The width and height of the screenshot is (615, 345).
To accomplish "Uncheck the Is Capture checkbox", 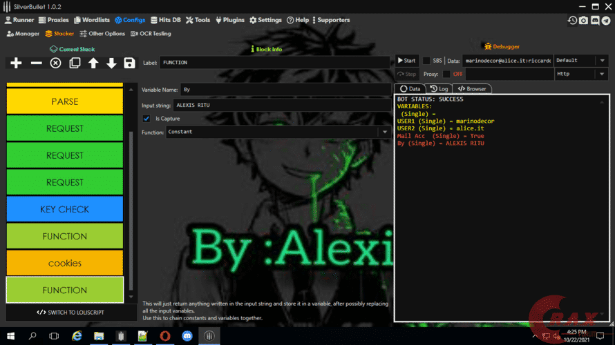I will click(146, 119).
